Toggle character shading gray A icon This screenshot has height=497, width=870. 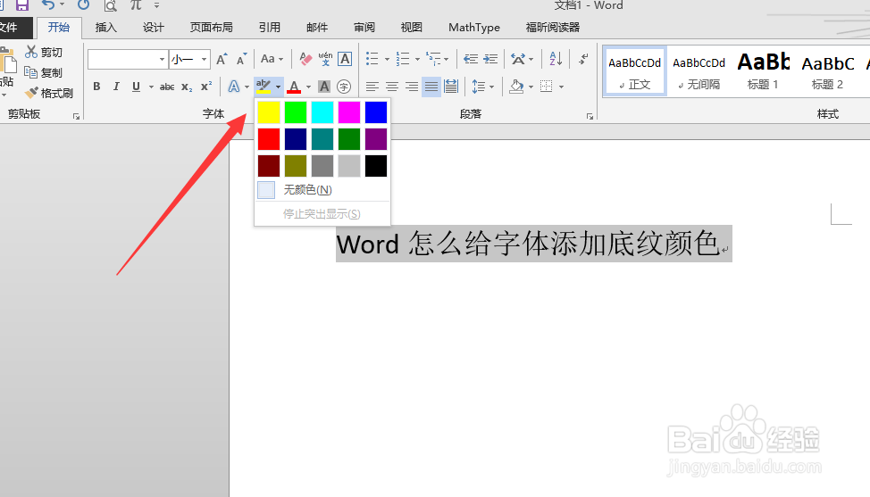click(324, 87)
